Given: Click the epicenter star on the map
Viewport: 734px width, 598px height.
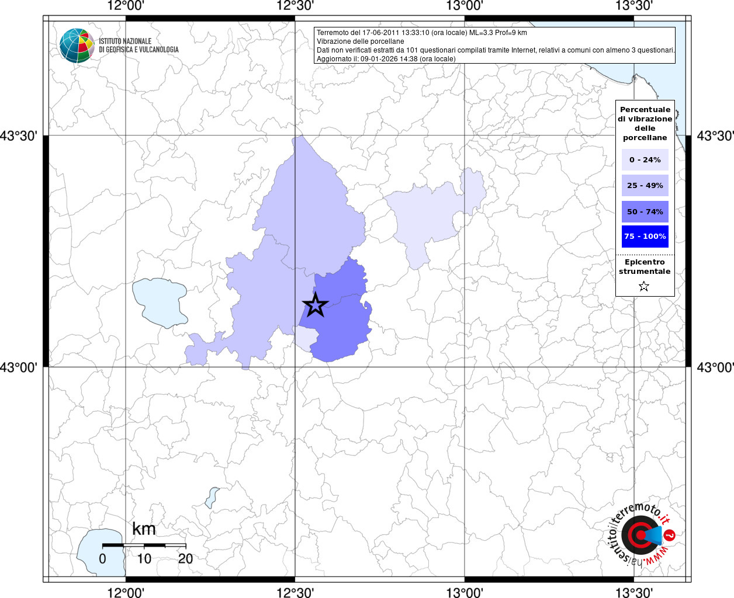Looking at the screenshot, I should 316,305.
